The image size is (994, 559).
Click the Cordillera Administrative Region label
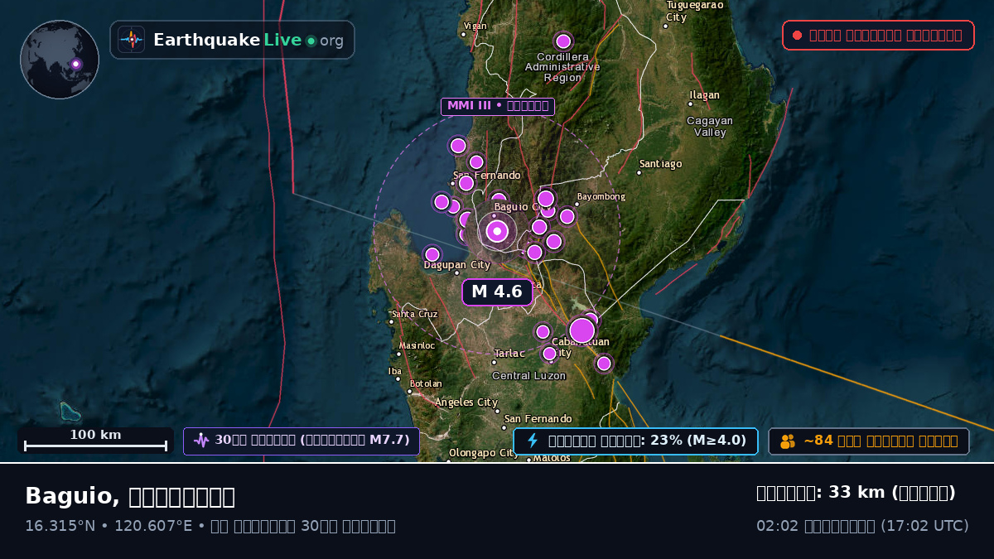[562, 67]
